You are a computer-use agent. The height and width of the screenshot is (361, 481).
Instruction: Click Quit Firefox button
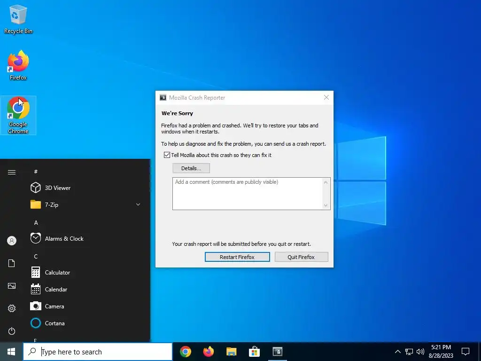(301, 257)
